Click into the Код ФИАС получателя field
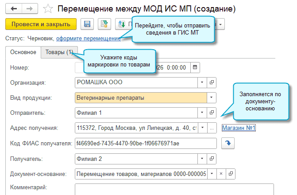The width and height of the screenshot is (297, 195). coord(145,144)
